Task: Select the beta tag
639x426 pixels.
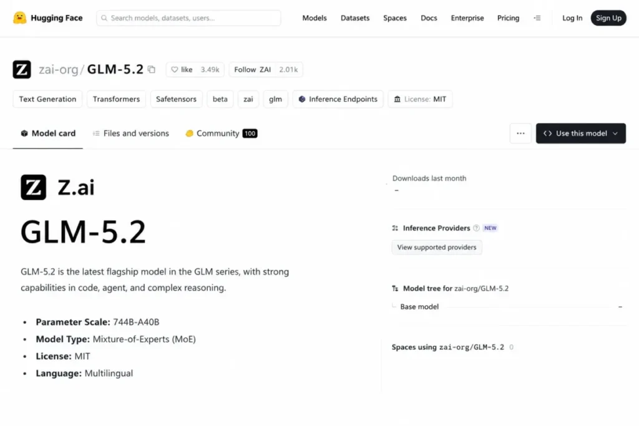Action: (220, 99)
